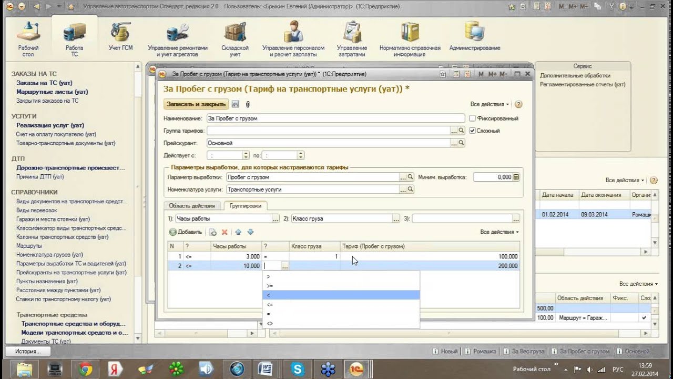Switch to the Область действия tab
This screenshot has height=379, width=673.
coord(192,206)
